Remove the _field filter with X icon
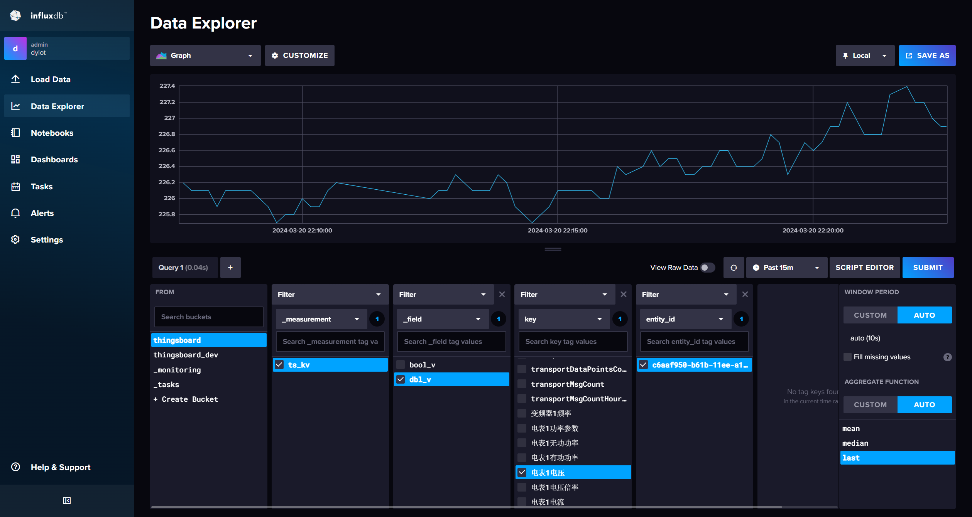The image size is (972, 517). click(x=502, y=295)
